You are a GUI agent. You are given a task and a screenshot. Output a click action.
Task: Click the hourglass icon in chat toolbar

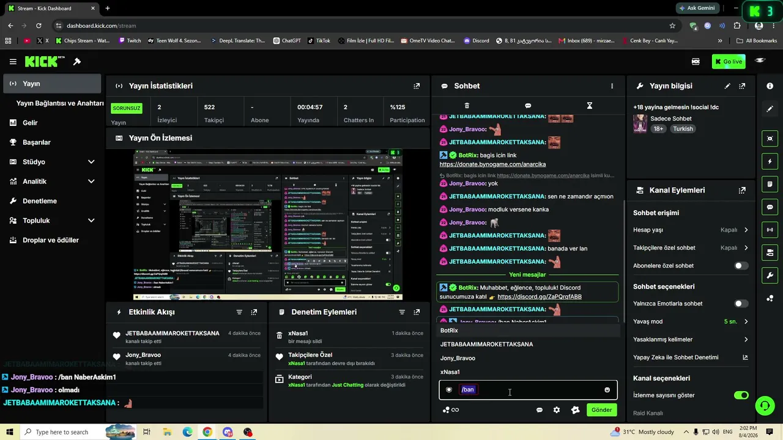[x=589, y=106]
